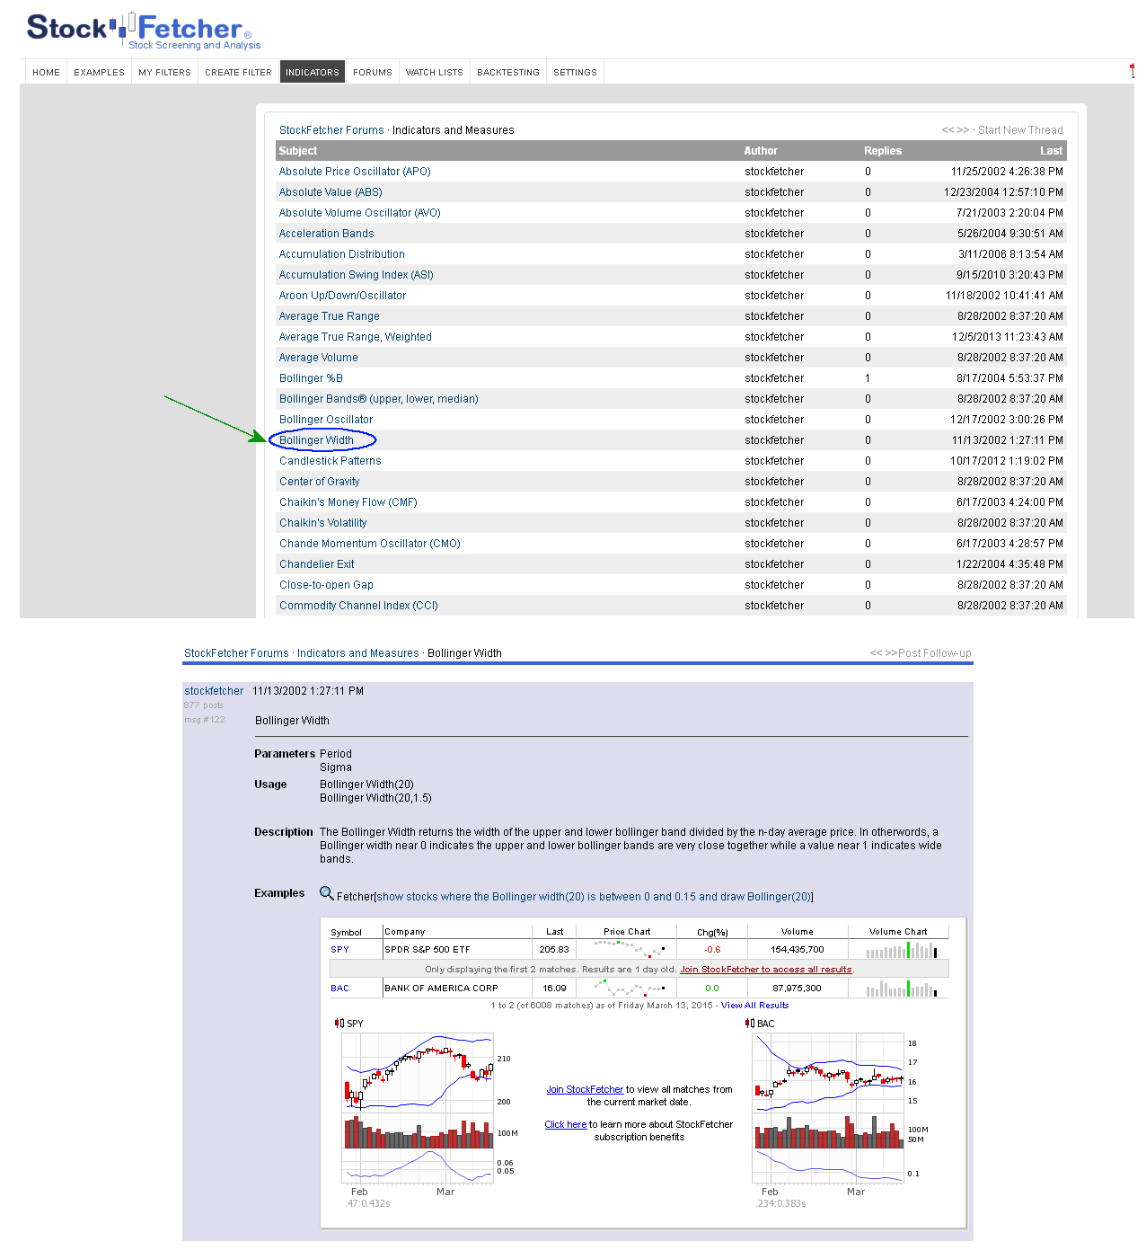Screen dimensions: 1146x1259
Task: Open Aroon Up/Down/Oscillator thread
Action: point(342,296)
